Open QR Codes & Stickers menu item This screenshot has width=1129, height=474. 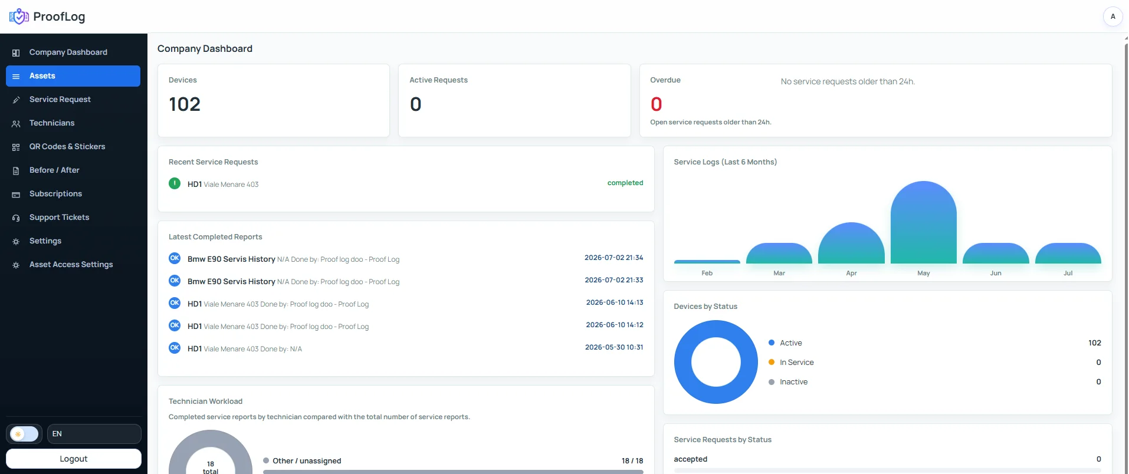point(73,147)
